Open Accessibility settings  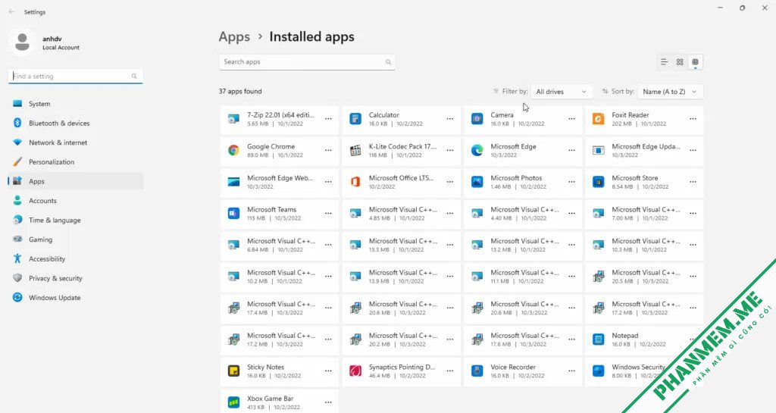click(76, 258)
